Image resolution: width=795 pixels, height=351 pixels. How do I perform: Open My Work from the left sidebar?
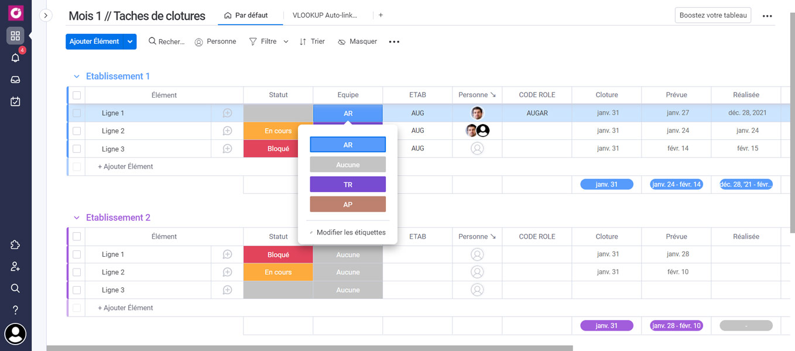tap(15, 101)
